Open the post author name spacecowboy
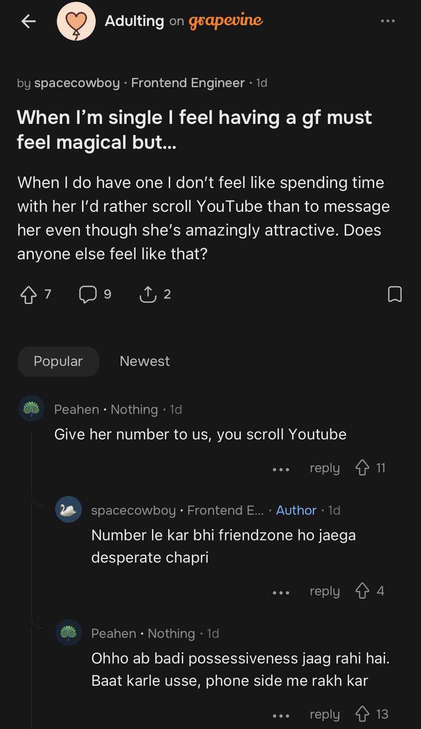Screen dimensions: 421x729 tap(77, 83)
